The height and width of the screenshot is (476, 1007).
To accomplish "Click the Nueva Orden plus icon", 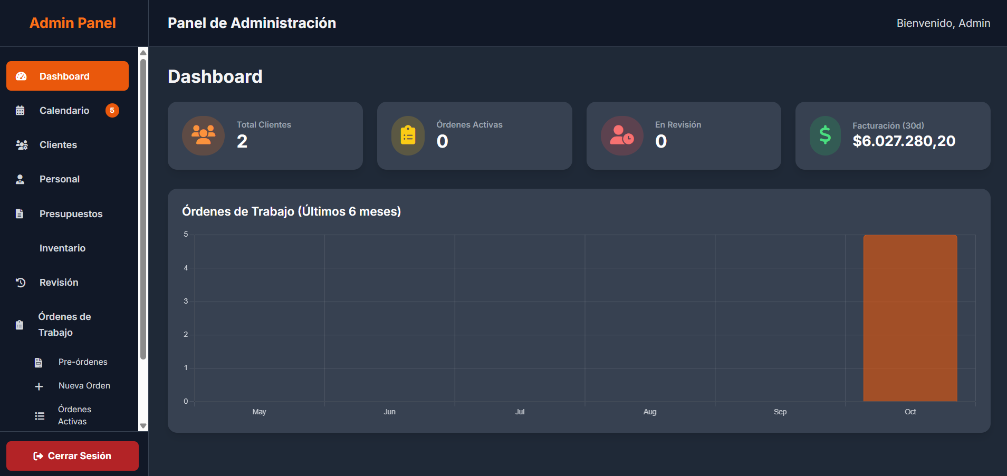I will click(40, 386).
